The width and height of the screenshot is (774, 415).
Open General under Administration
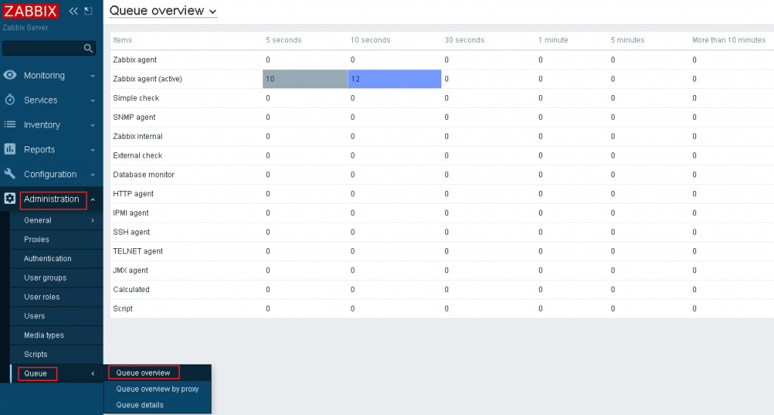[38, 220]
